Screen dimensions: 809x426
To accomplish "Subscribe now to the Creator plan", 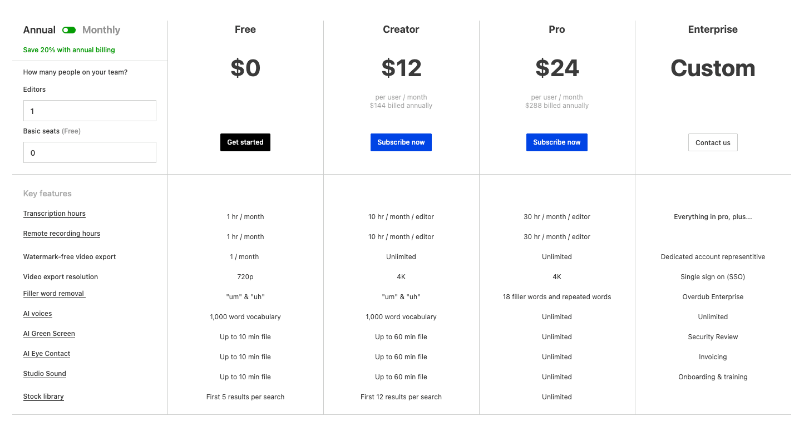I will click(401, 142).
